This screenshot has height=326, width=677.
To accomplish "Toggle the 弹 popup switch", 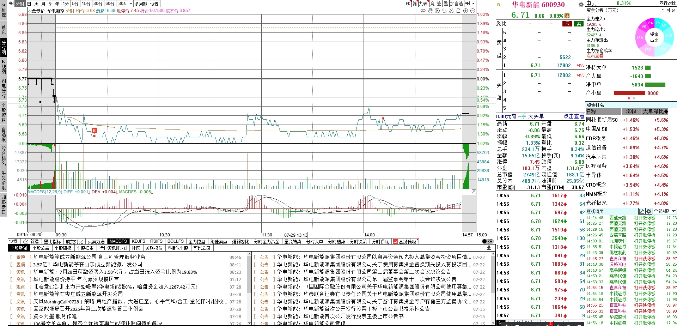I will (x=487, y=241).
